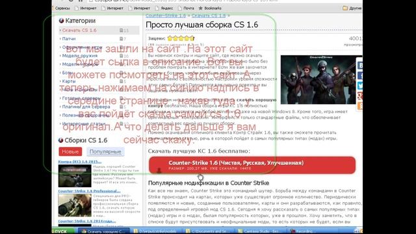Open the Патчи category
Image resolution: width=416 pixels, height=234 pixels.
point(69,39)
